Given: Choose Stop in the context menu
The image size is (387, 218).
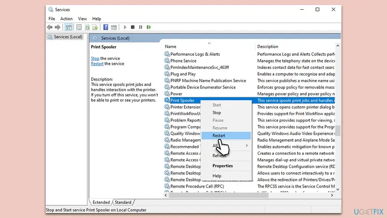Looking at the screenshot, I should click(226, 112).
